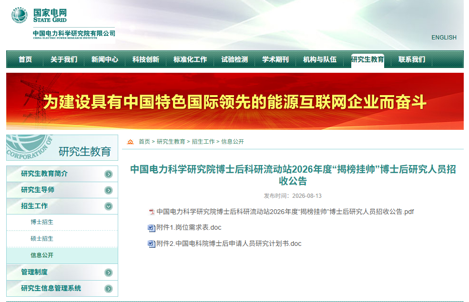Collapse the 招生工作 arrow
Screen dimensions: 469x302
[x=109, y=206]
